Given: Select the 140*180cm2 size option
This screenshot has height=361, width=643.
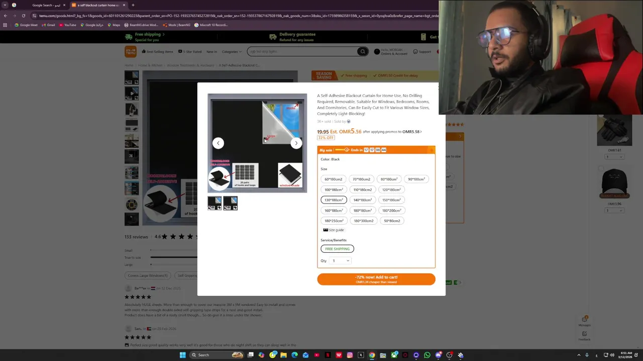Looking at the screenshot, I should coord(362,200).
